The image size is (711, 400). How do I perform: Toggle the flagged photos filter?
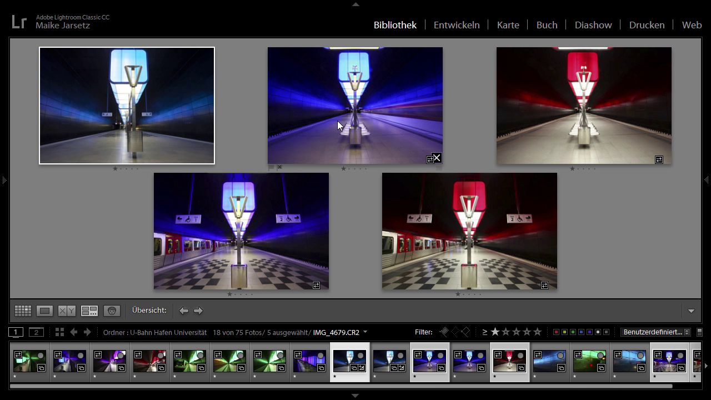tap(444, 332)
